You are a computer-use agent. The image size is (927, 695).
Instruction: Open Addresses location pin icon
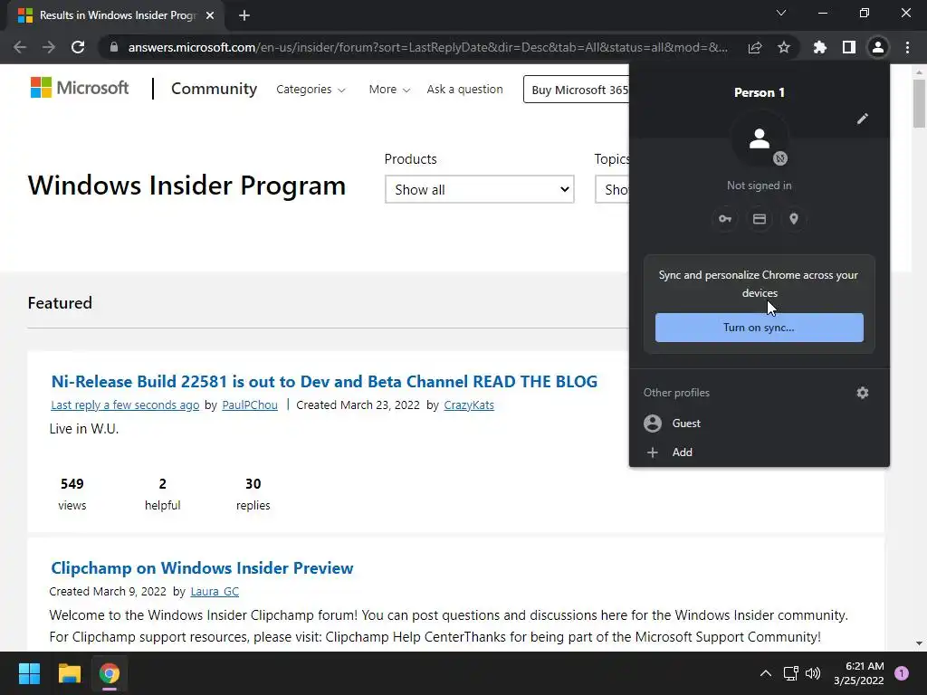pos(794,219)
